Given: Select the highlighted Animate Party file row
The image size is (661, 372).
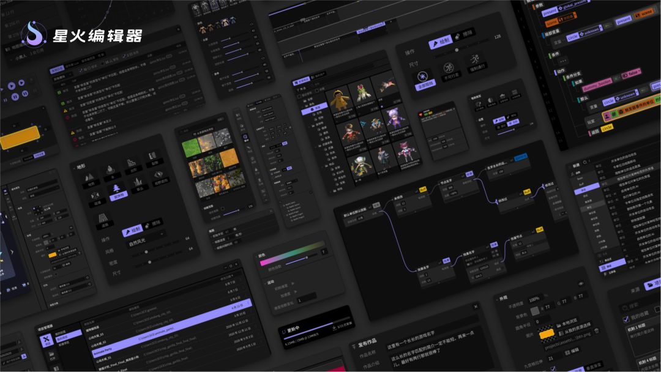Looking at the screenshot, I should click(173, 327).
